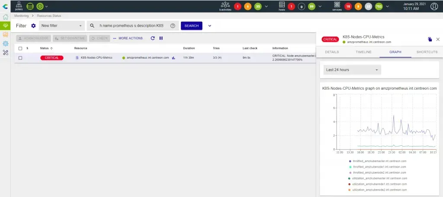443x197 pixels.
Task: Pause auto-refresh of the list
Action: pos(161,38)
